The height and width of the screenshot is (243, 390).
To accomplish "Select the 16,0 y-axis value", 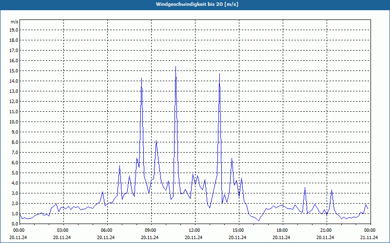I will pyautogui.click(x=14, y=60).
